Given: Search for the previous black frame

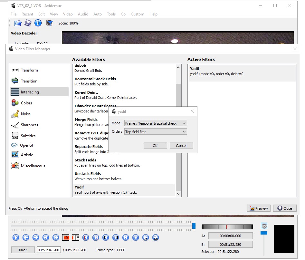Looking at the screenshot, I should [x=106, y=237].
